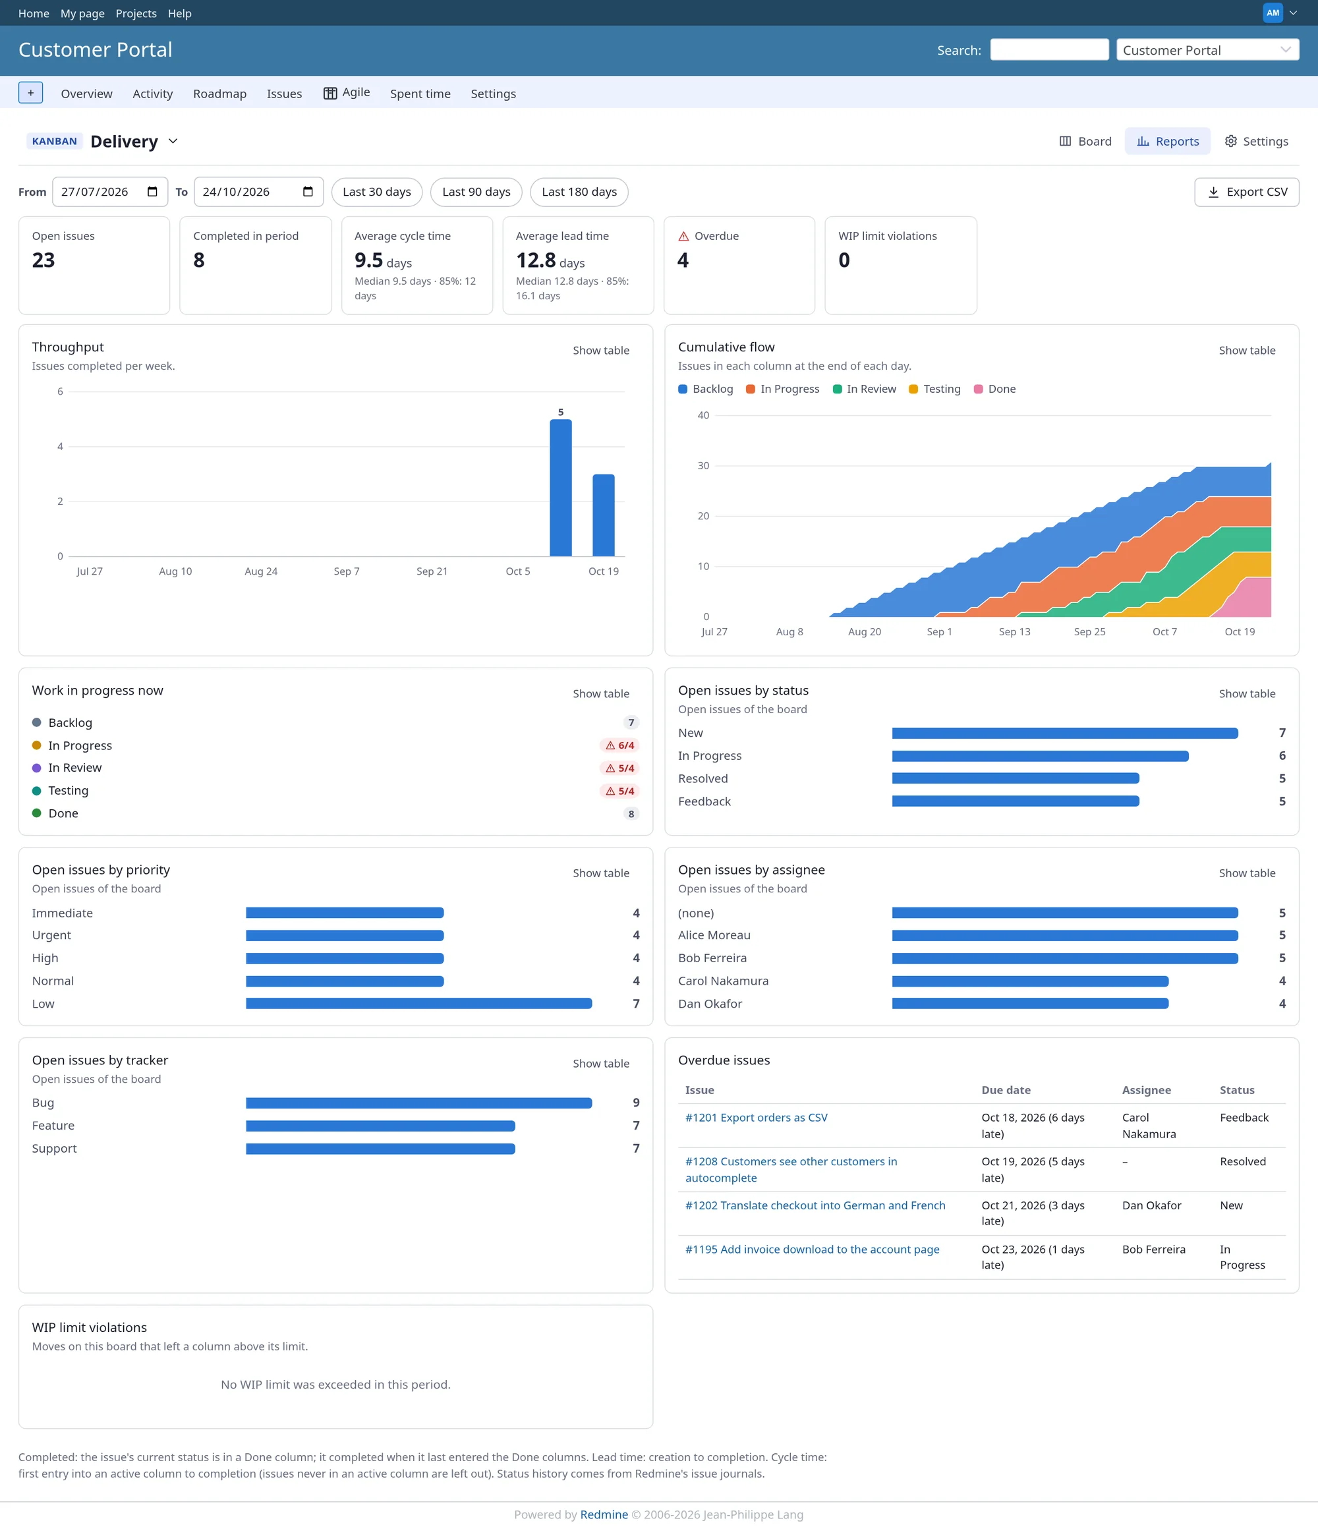The width and height of the screenshot is (1318, 1527).
Task: Open the Roadmap tab
Action: [x=219, y=94]
